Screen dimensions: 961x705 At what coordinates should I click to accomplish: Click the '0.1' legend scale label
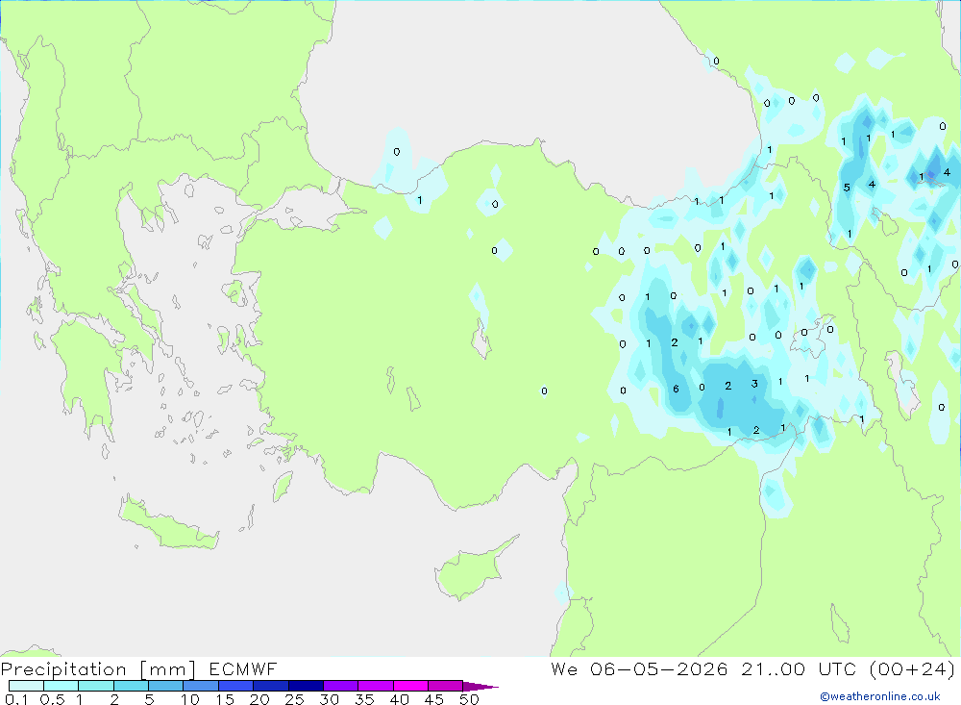coord(16,699)
